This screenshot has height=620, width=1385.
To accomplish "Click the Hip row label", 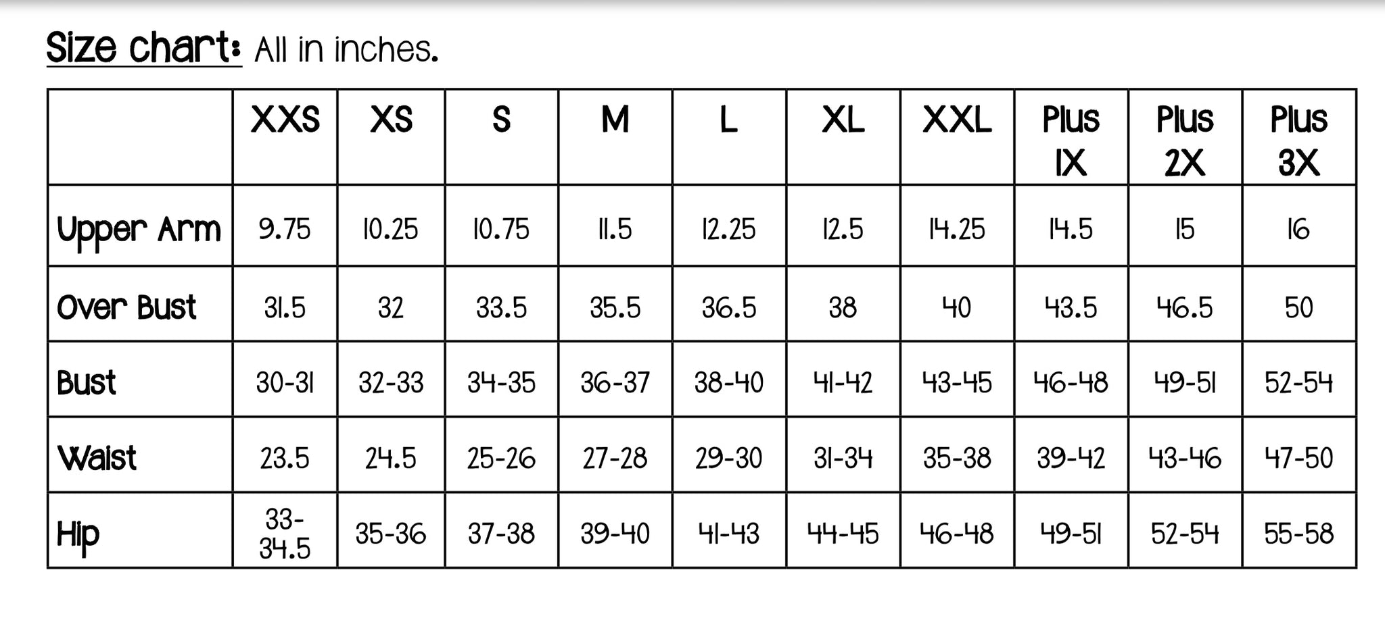I will pos(78,536).
